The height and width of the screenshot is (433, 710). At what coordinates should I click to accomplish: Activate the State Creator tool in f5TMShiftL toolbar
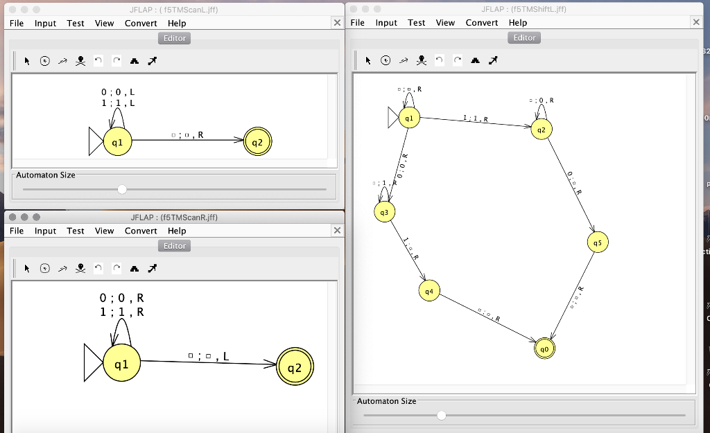[x=386, y=60]
